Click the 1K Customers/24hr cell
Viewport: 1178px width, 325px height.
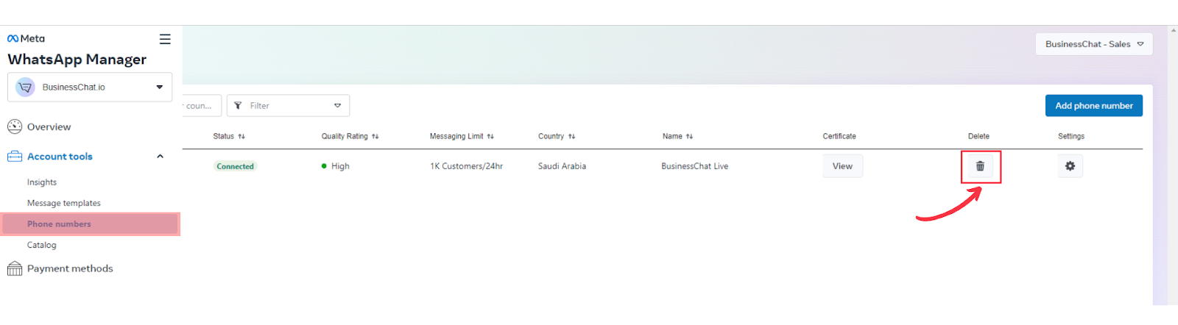[466, 166]
